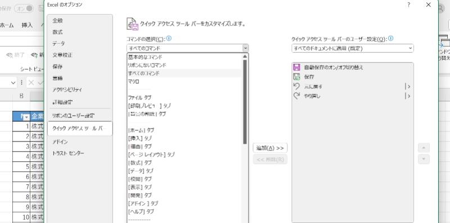Choose リボンにないコマンド option
Viewport: 450px width, 223px height.
[x=185, y=65]
